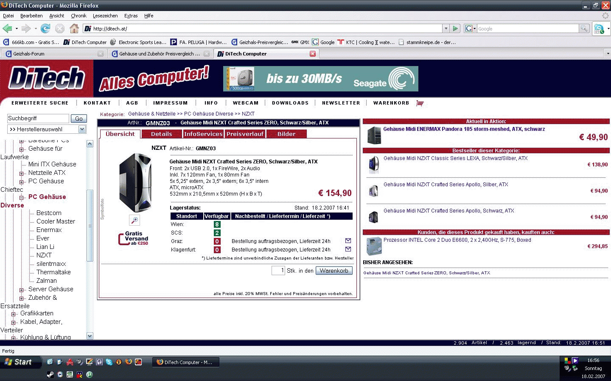Close the DiTech Computer browser tab

pos(313,54)
